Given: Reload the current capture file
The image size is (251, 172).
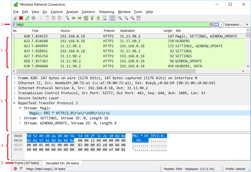Looking at the screenshot, I should pos(59,18).
